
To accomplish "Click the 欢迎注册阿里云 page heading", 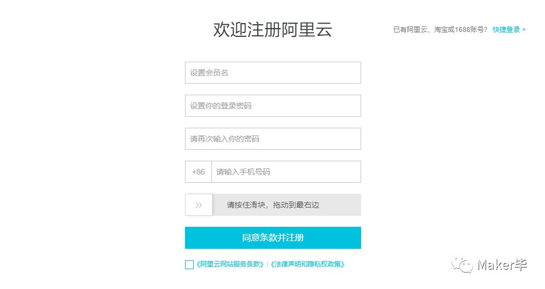I will tap(273, 29).
